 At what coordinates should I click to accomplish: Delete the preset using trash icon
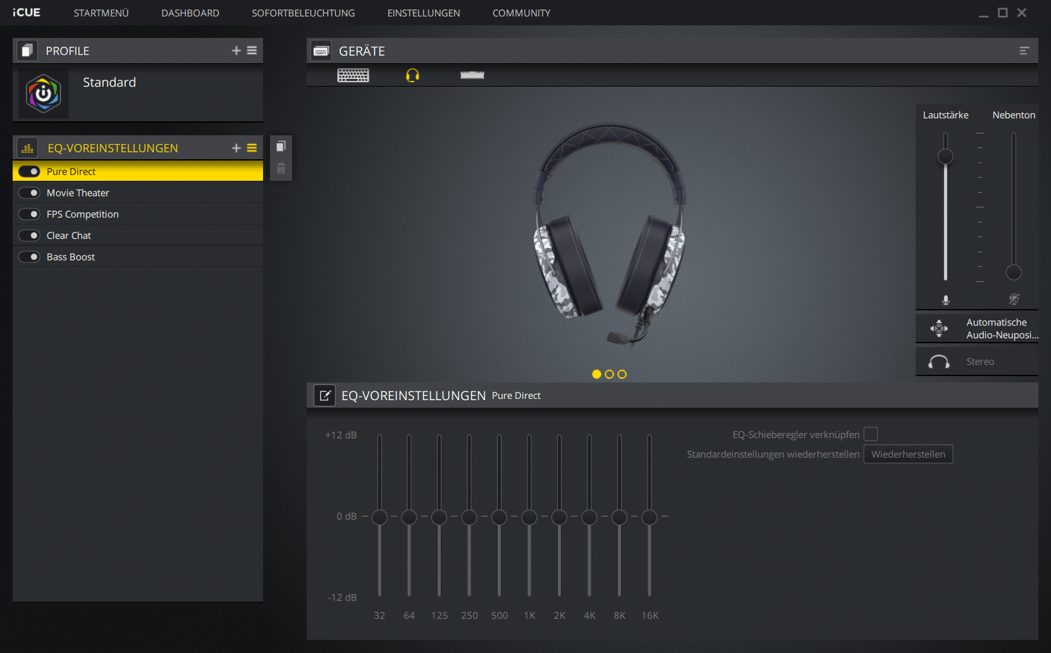point(281,169)
